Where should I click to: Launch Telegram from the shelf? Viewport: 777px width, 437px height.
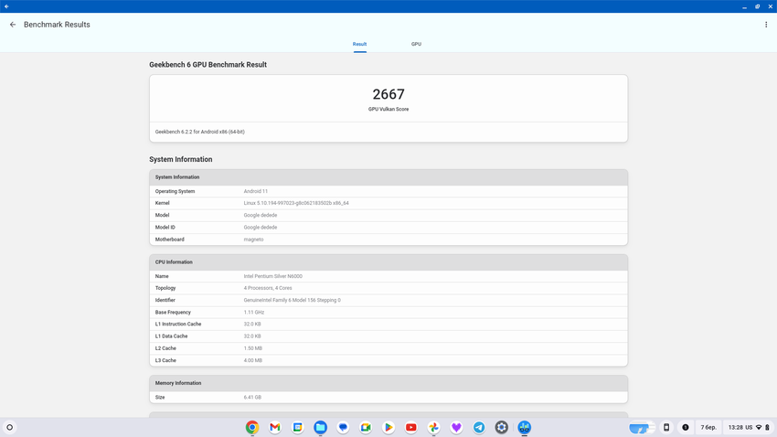(x=479, y=427)
